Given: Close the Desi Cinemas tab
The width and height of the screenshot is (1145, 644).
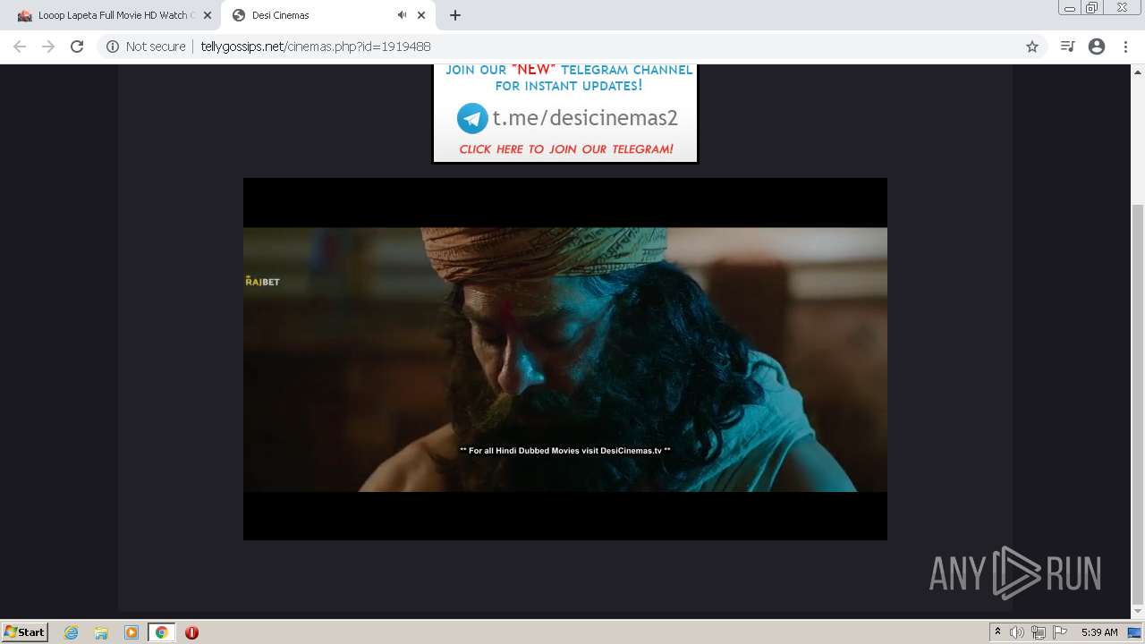Looking at the screenshot, I should pos(421,15).
